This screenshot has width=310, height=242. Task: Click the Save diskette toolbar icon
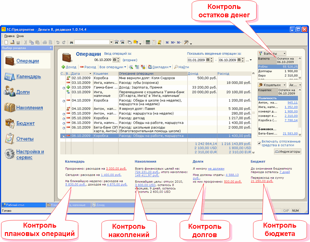pos(18,42)
